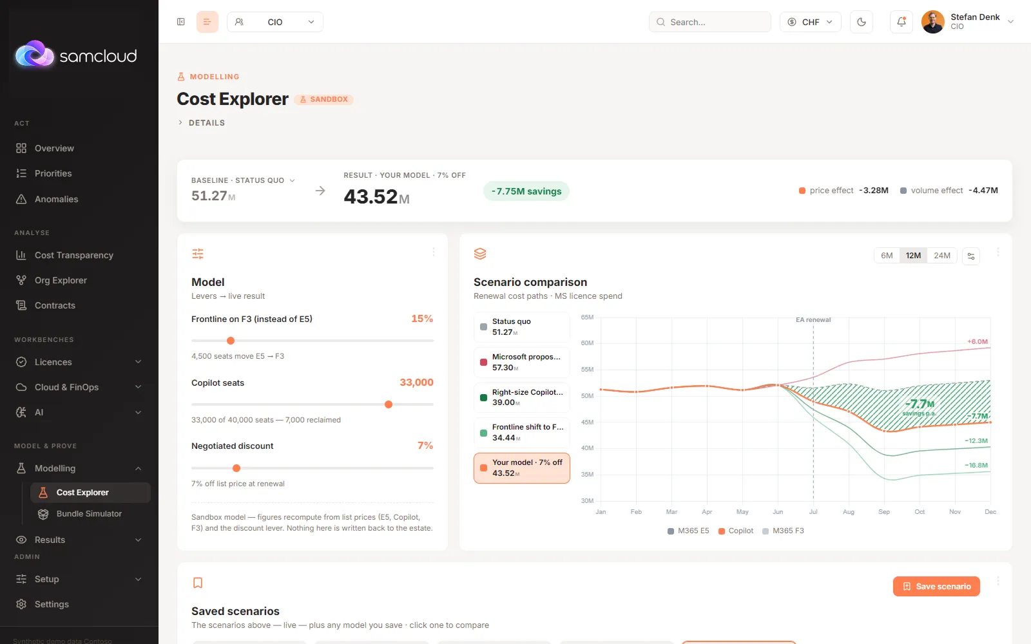Expand Setup admin section
Image resolution: width=1031 pixels, height=644 pixels.
79,579
